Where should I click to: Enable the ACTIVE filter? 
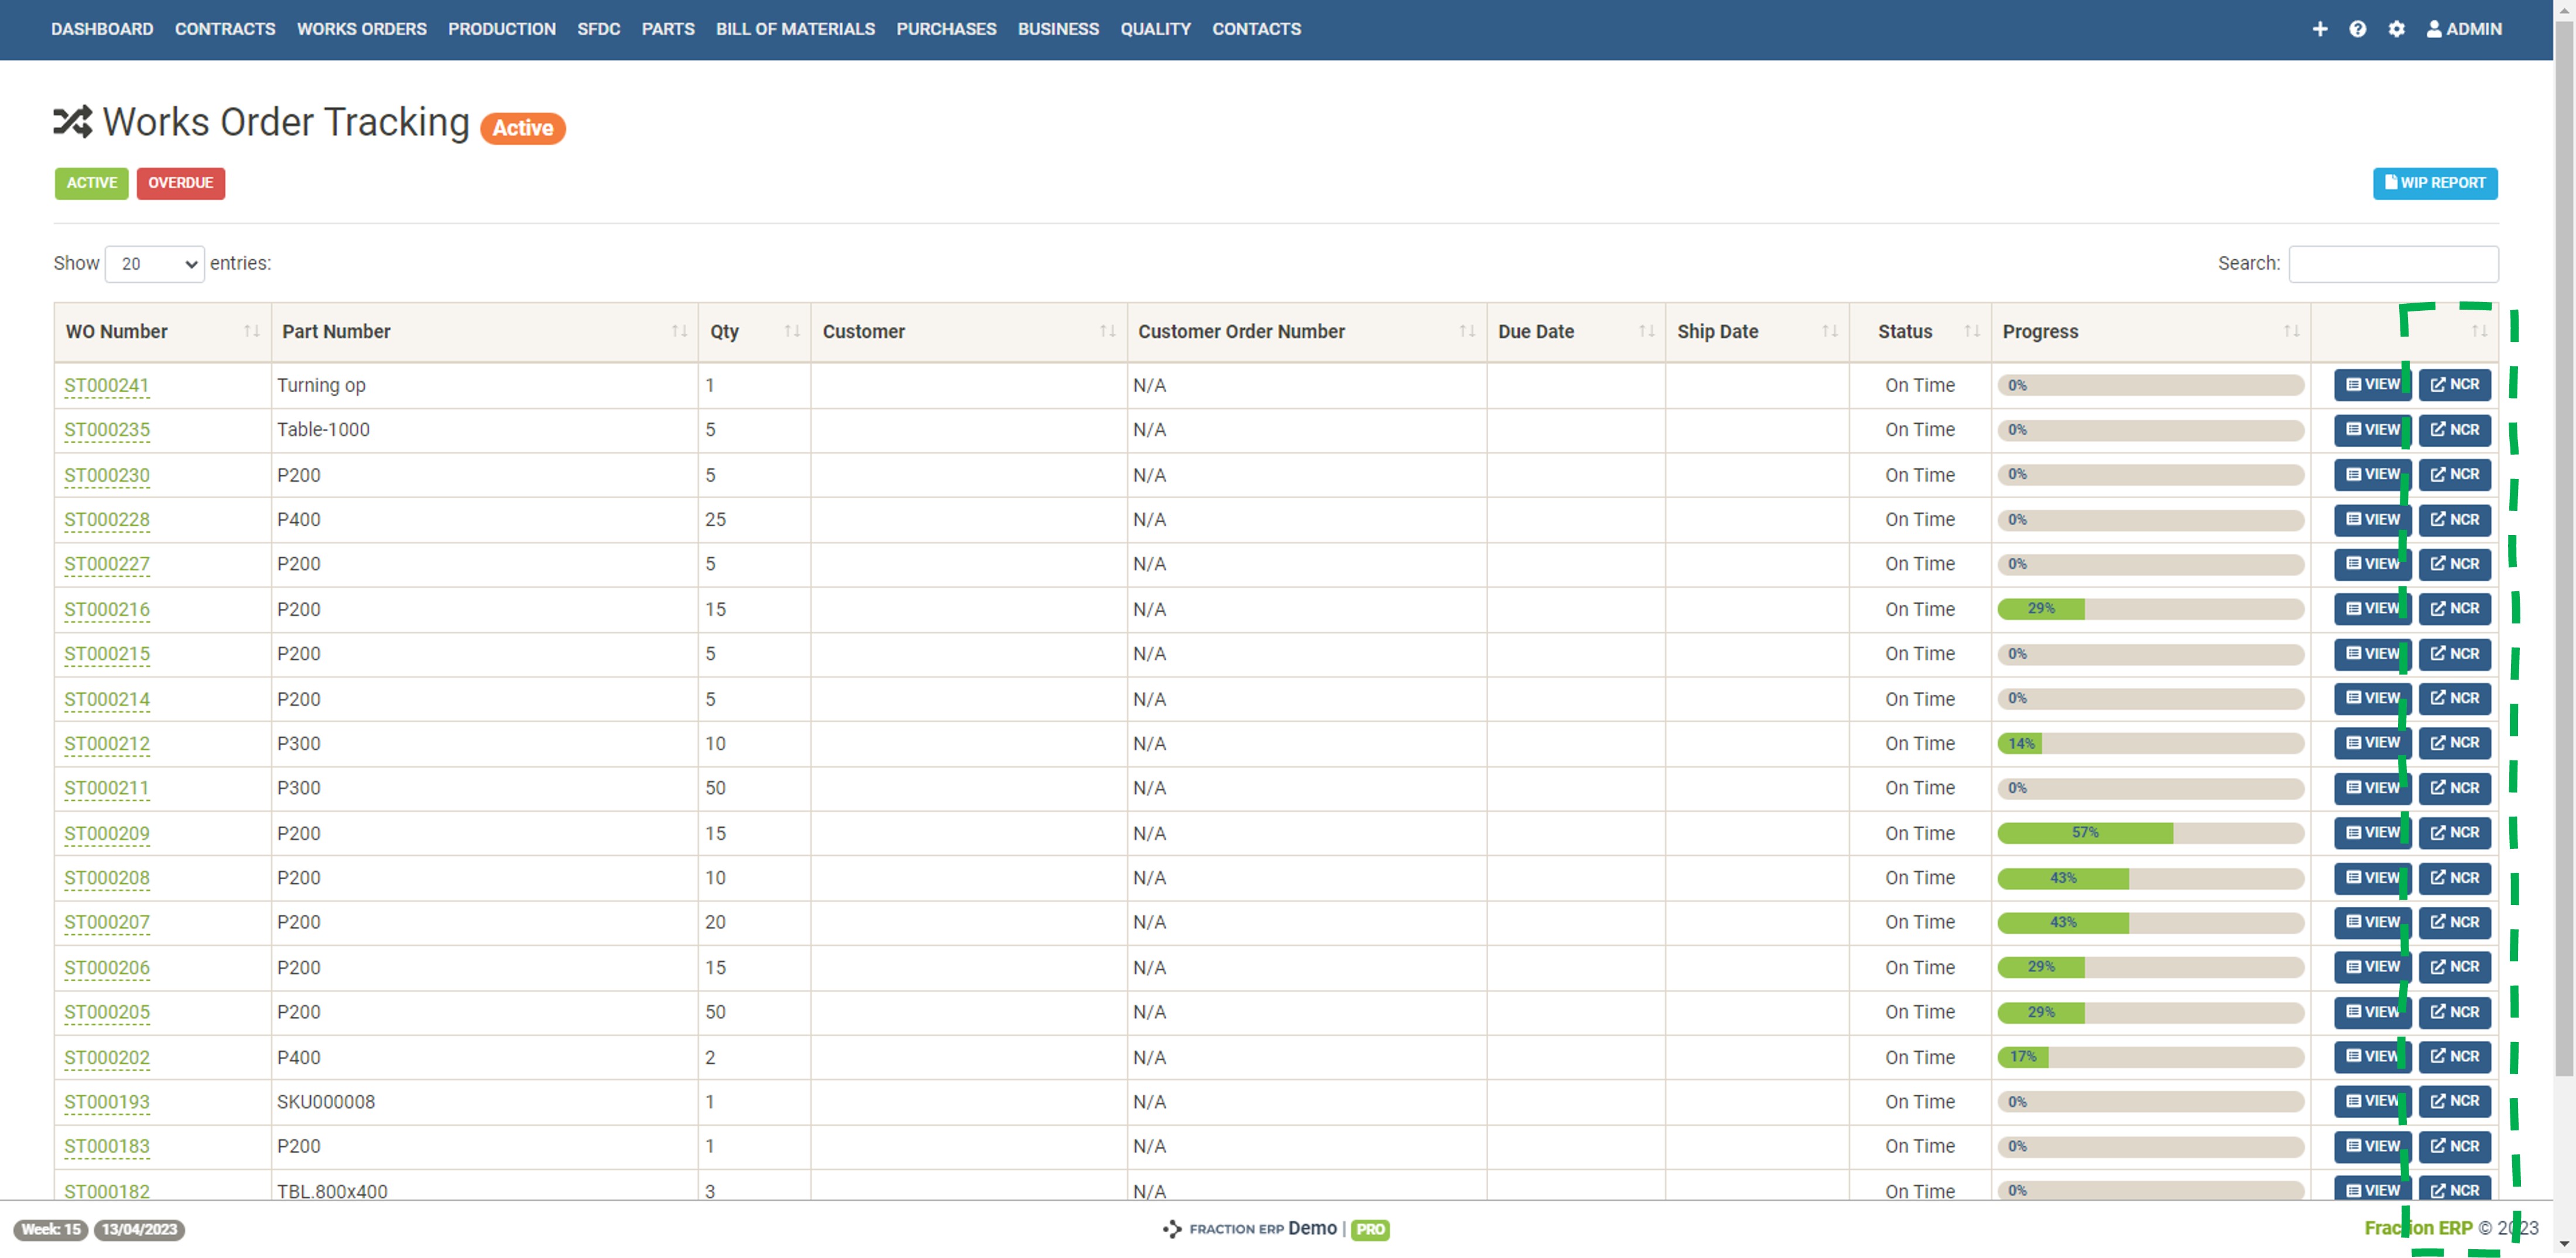pos(91,183)
